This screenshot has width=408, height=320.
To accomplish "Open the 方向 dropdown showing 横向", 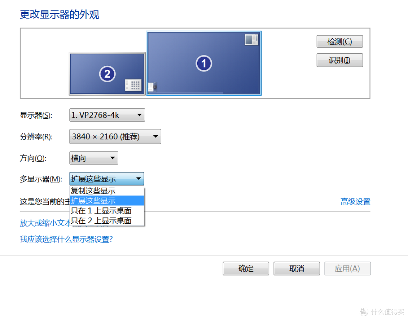I will [x=94, y=158].
